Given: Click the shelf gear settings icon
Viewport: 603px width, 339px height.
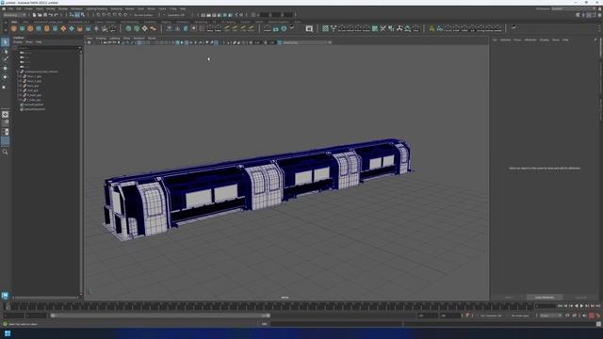Looking at the screenshot, I should coord(5,30).
